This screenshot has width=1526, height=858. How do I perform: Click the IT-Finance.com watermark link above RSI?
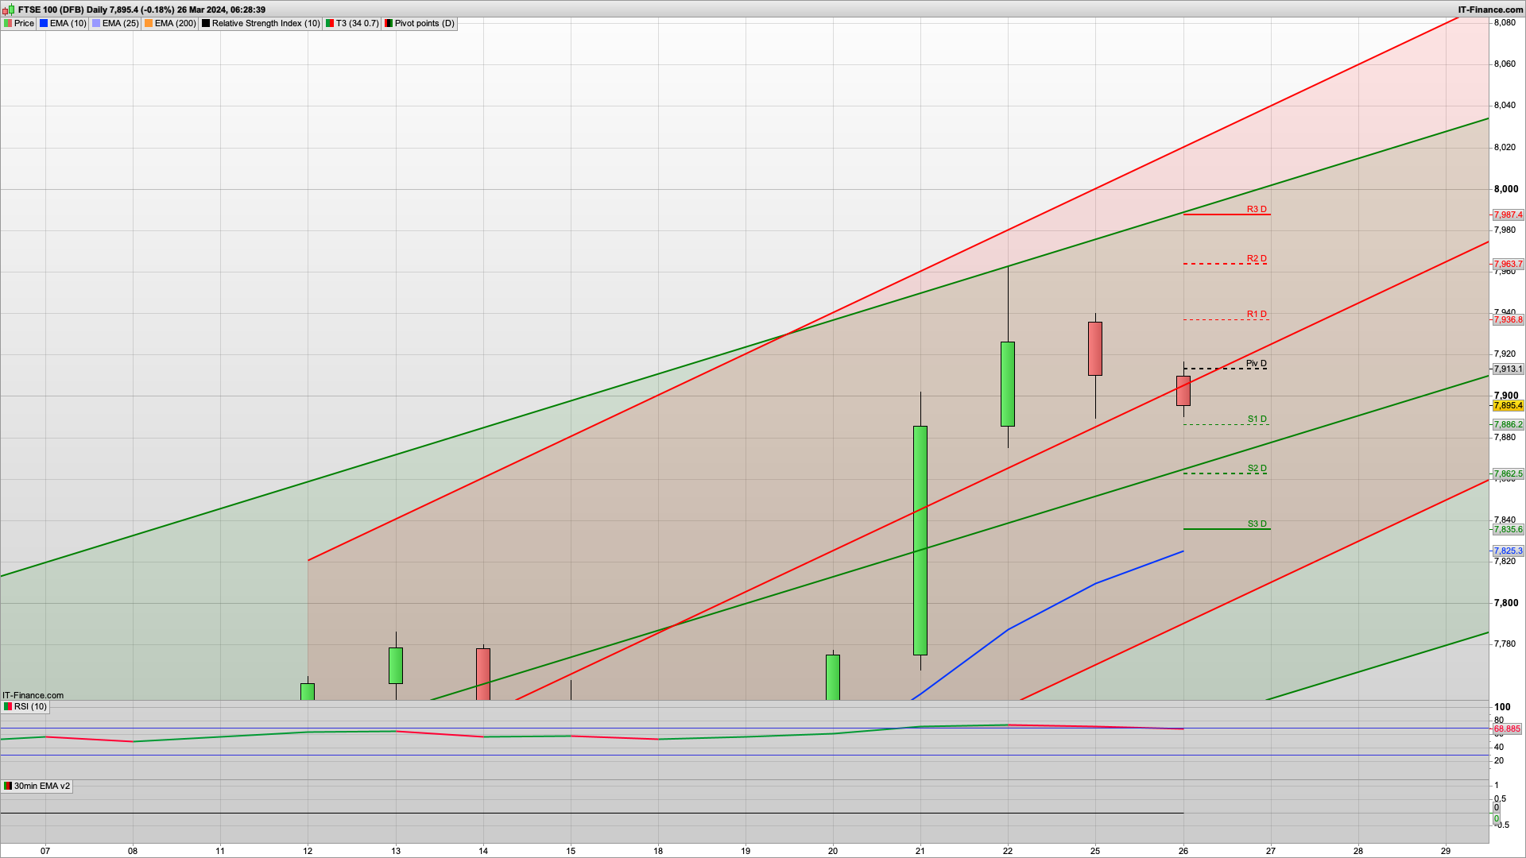pos(33,695)
